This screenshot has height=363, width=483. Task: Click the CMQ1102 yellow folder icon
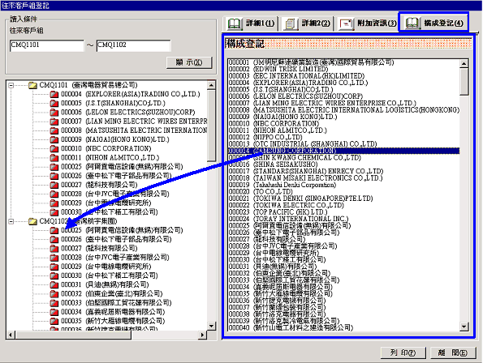32,221
